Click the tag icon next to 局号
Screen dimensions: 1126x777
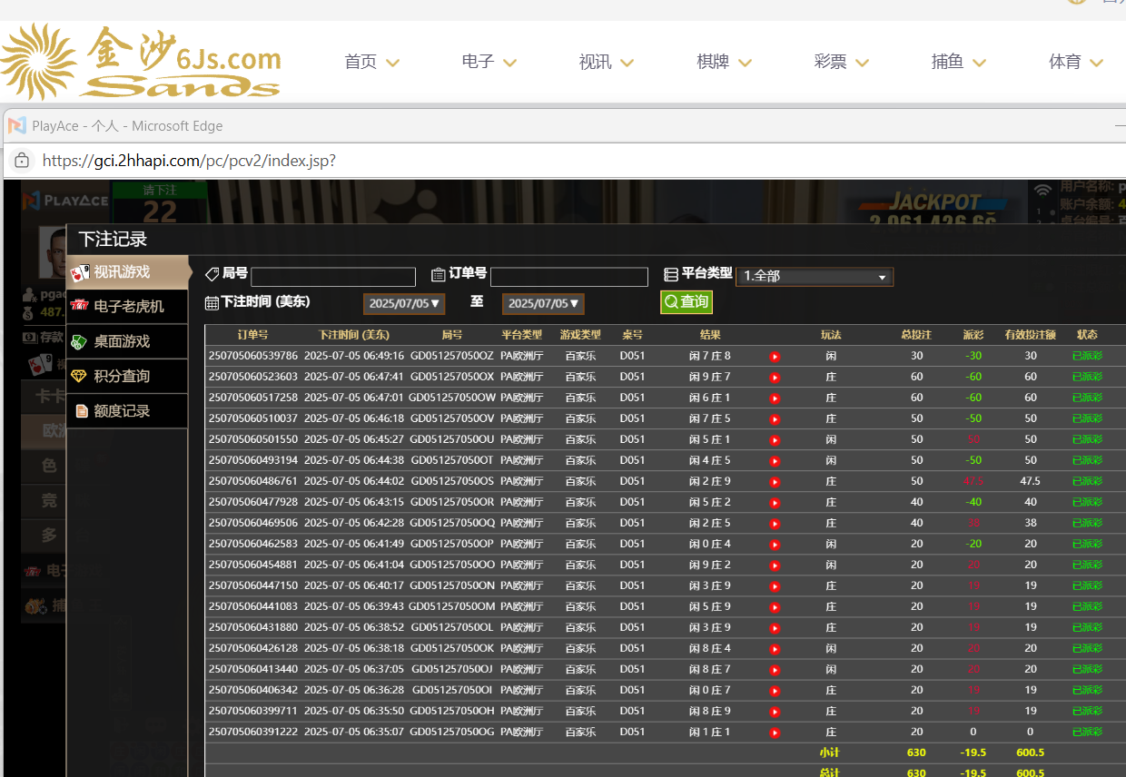coord(212,274)
